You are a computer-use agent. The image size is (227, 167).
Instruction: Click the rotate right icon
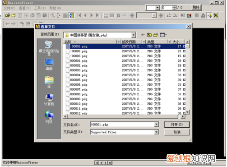(175, 15)
